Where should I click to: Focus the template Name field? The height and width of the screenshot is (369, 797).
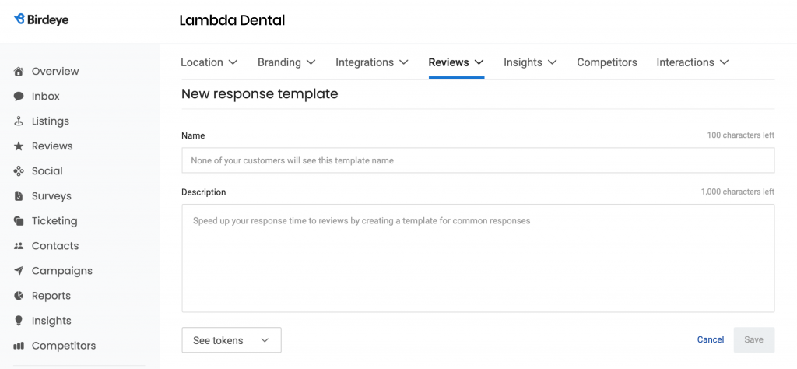pyautogui.click(x=478, y=160)
